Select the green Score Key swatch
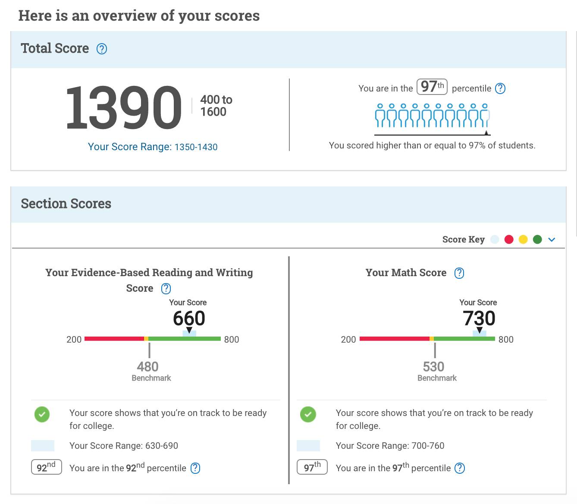577x504 pixels. tap(537, 239)
